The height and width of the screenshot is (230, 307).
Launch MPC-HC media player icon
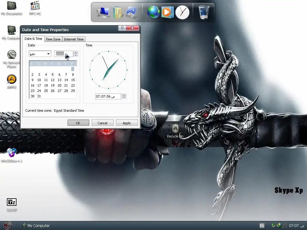35,8
